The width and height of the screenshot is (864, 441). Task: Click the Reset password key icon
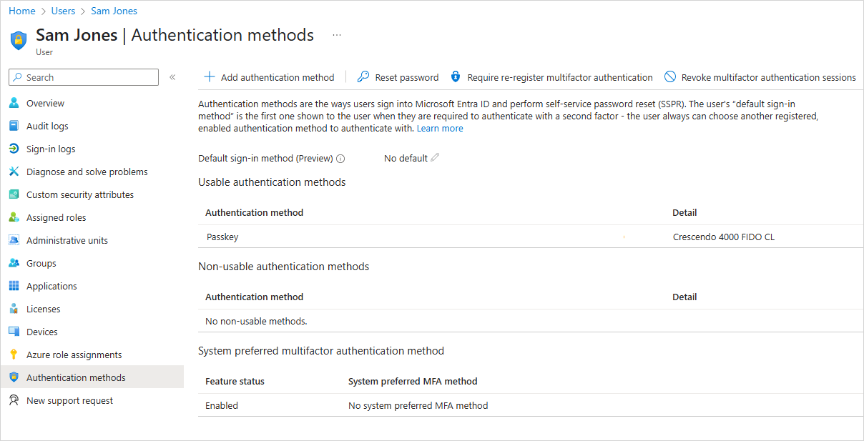363,77
